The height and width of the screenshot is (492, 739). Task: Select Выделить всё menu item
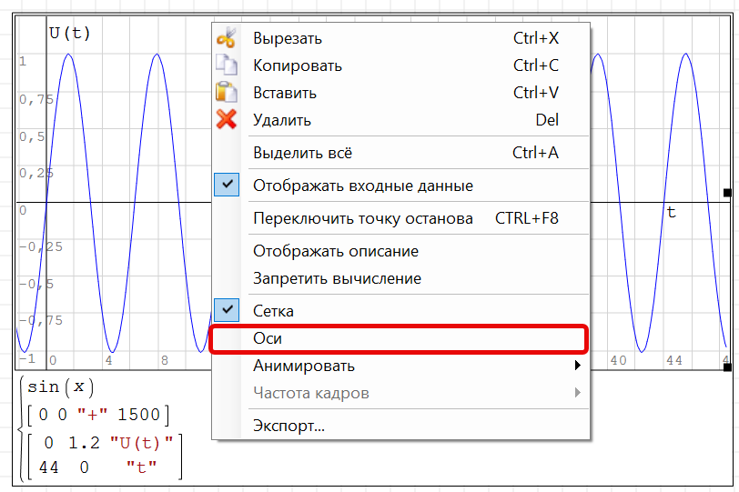pyautogui.click(x=302, y=153)
